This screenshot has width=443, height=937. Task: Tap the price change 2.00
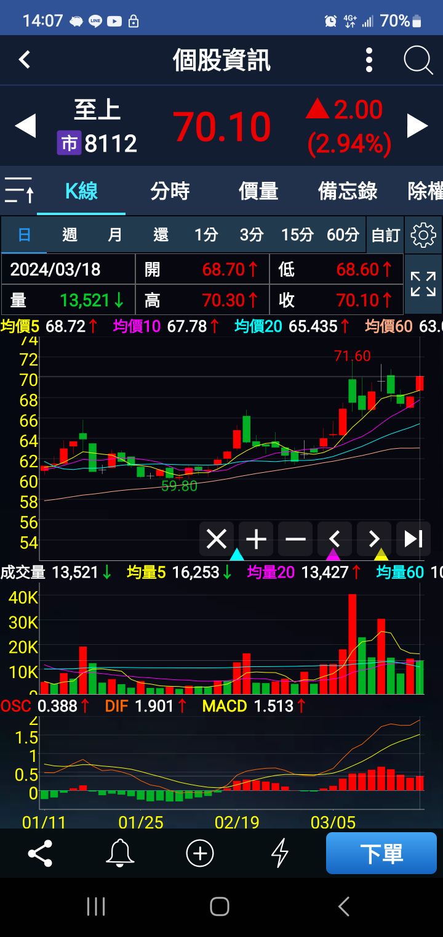pyautogui.click(x=358, y=110)
